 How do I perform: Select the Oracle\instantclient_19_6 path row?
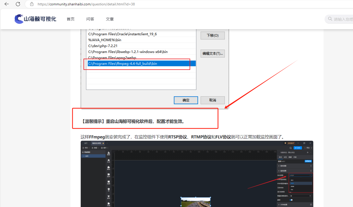pos(141,34)
